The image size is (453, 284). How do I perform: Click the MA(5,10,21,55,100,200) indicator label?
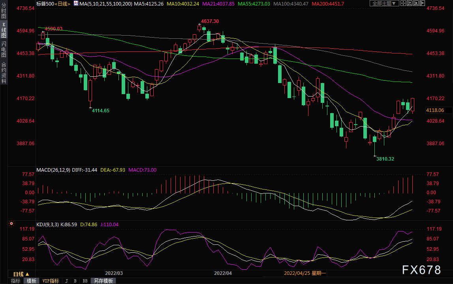[x=106, y=4]
